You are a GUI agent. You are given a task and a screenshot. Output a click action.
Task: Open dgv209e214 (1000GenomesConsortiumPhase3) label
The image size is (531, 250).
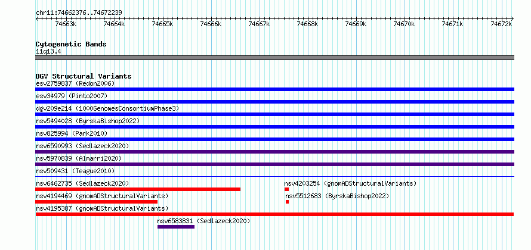pyautogui.click(x=107, y=108)
